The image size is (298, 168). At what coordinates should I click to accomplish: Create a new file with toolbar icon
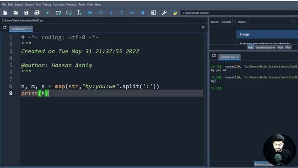coord(5,13)
